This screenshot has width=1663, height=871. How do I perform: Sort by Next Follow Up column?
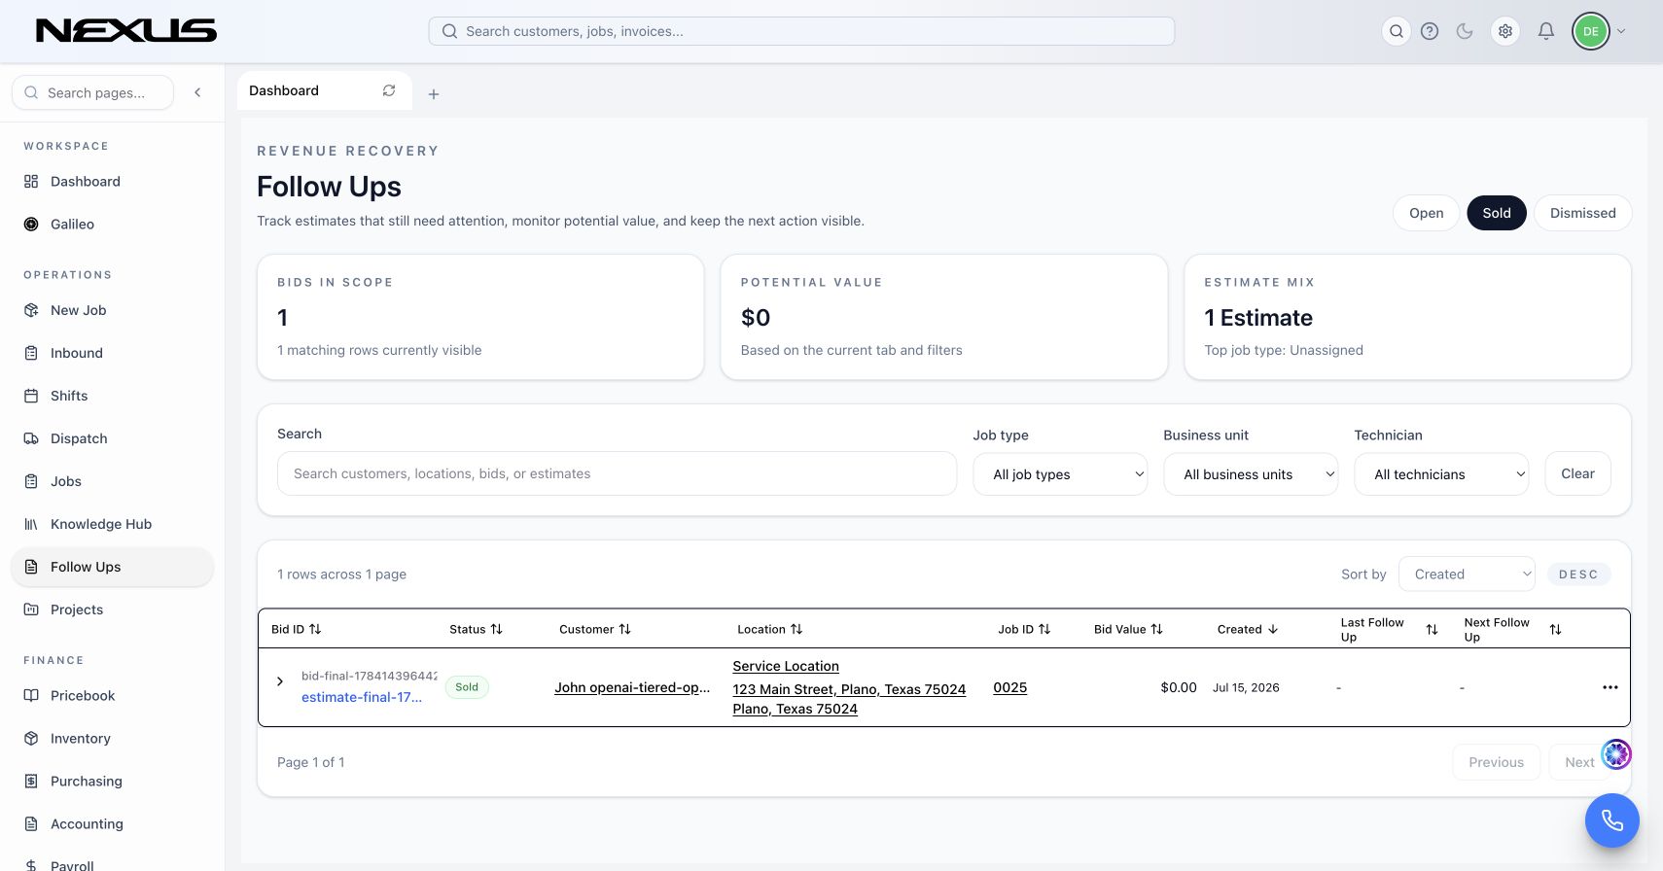(x=1512, y=629)
